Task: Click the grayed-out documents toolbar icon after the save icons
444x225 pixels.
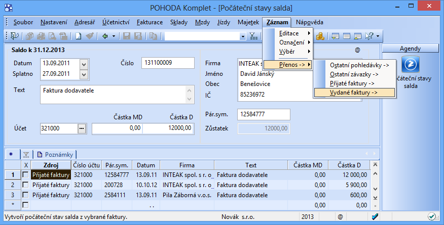Action: click(153, 36)
